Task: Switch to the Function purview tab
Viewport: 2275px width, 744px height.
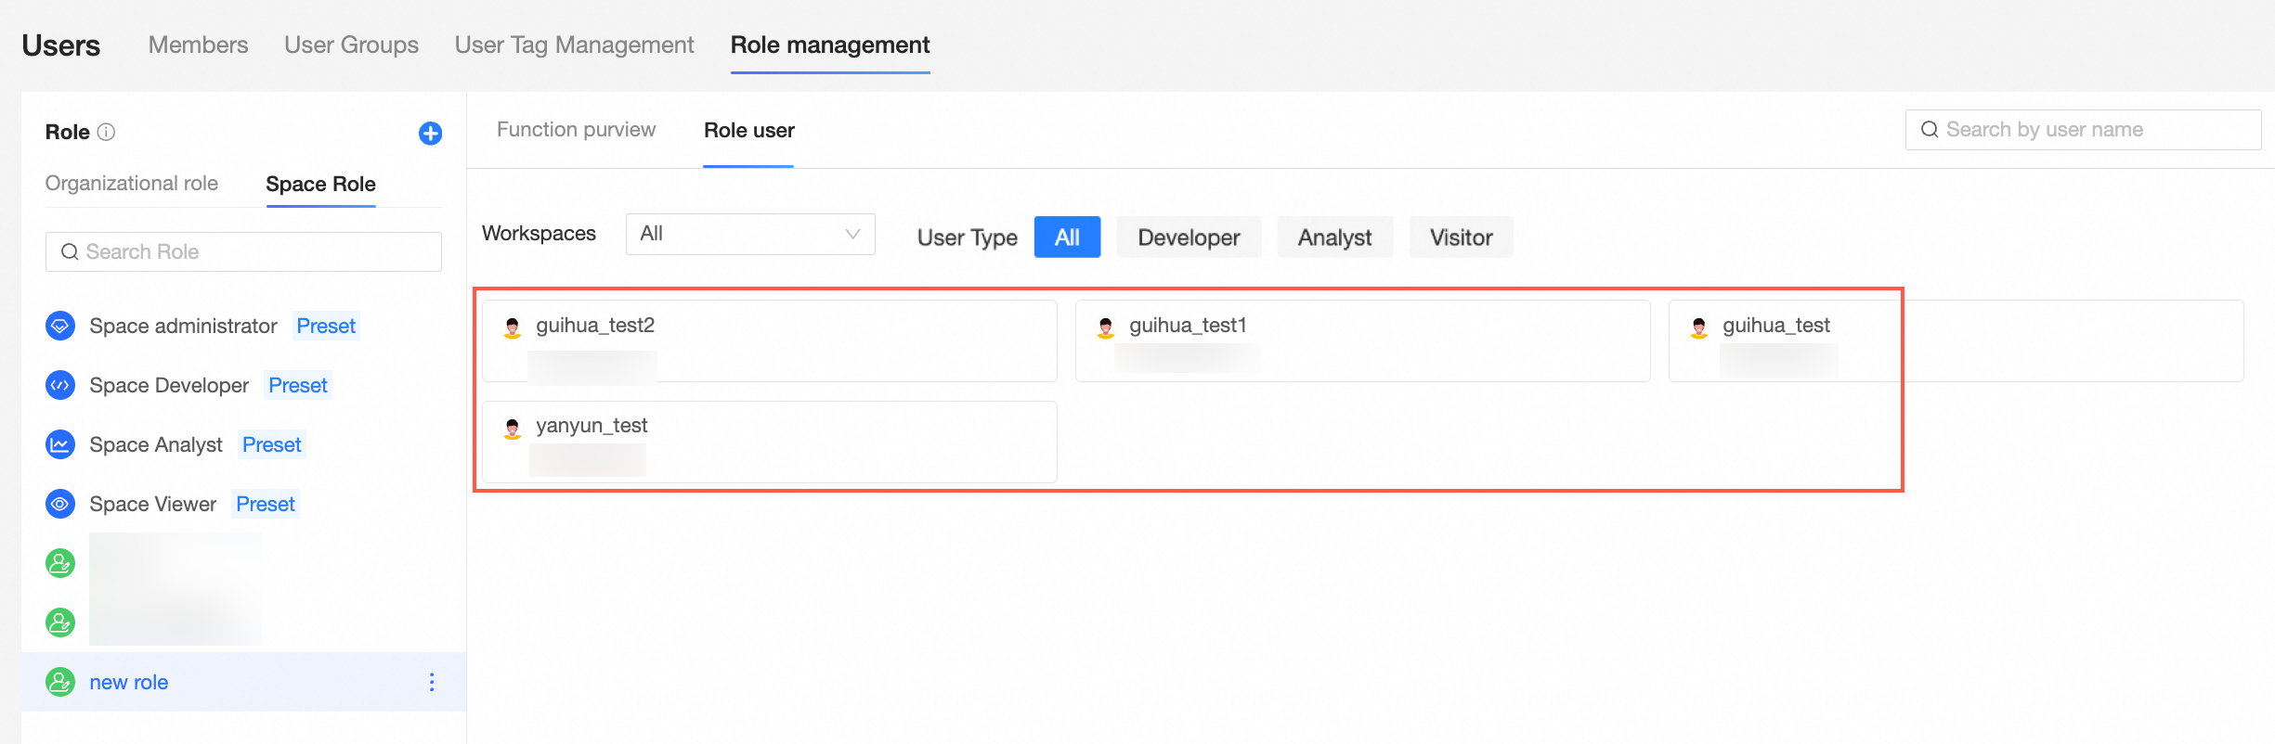Action: tap(576, 130)
